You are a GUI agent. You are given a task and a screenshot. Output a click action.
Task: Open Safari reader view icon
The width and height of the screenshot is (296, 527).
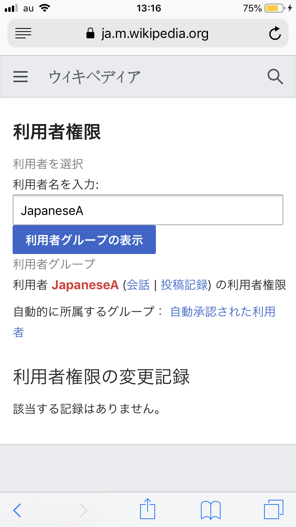pos(23,34)
